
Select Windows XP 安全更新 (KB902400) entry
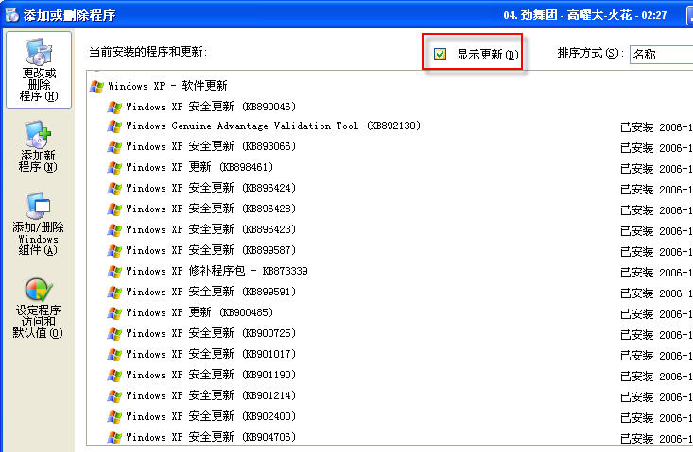pos(211,416)
